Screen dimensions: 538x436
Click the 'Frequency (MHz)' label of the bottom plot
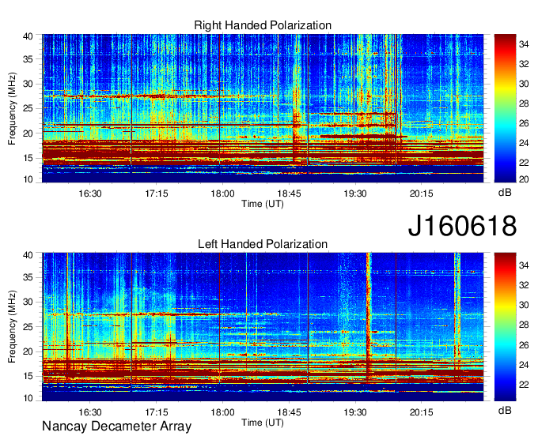12,327
